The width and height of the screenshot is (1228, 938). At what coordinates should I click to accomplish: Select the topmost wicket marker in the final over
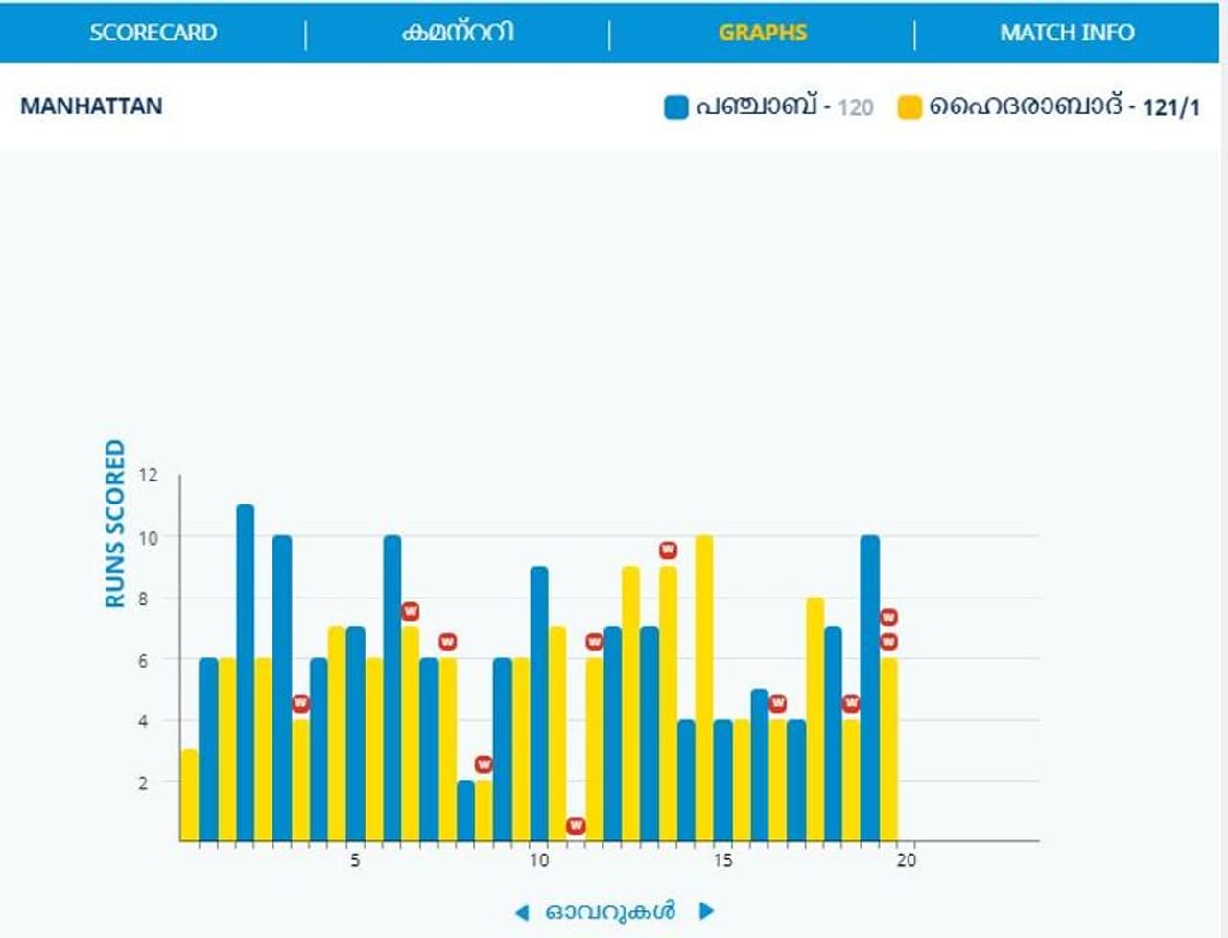(x=888, y=618)
